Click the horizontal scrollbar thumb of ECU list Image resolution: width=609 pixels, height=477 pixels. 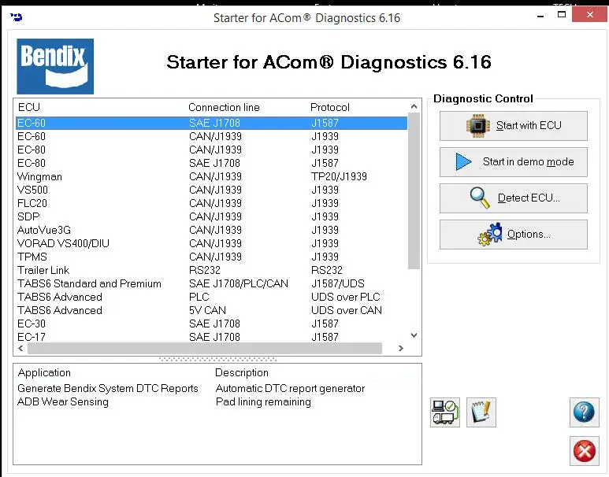tap(205, 349)
